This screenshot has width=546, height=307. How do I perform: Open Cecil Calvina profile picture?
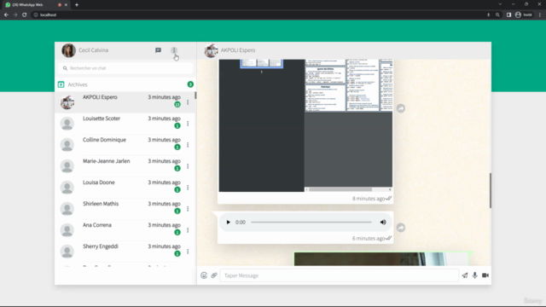(68, 50)
